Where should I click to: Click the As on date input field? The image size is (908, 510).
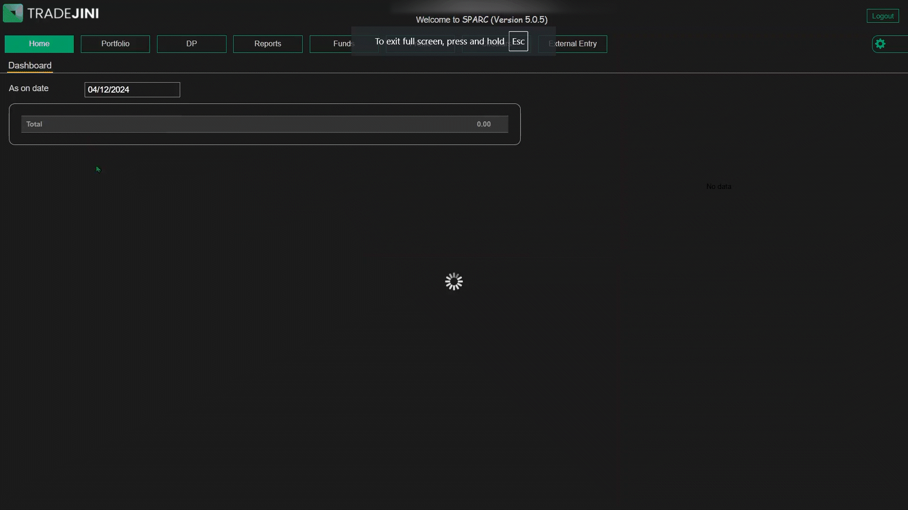tap(132, 90)
